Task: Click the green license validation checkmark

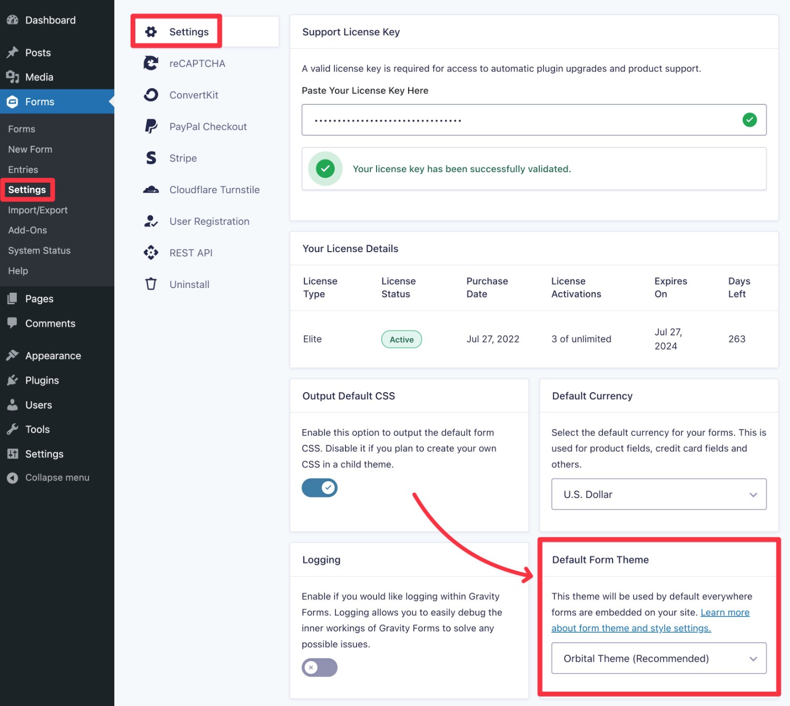Action: coord(749,120)
